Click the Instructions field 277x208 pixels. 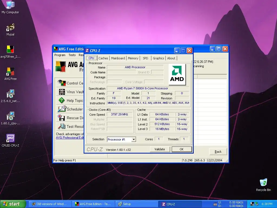148,103
